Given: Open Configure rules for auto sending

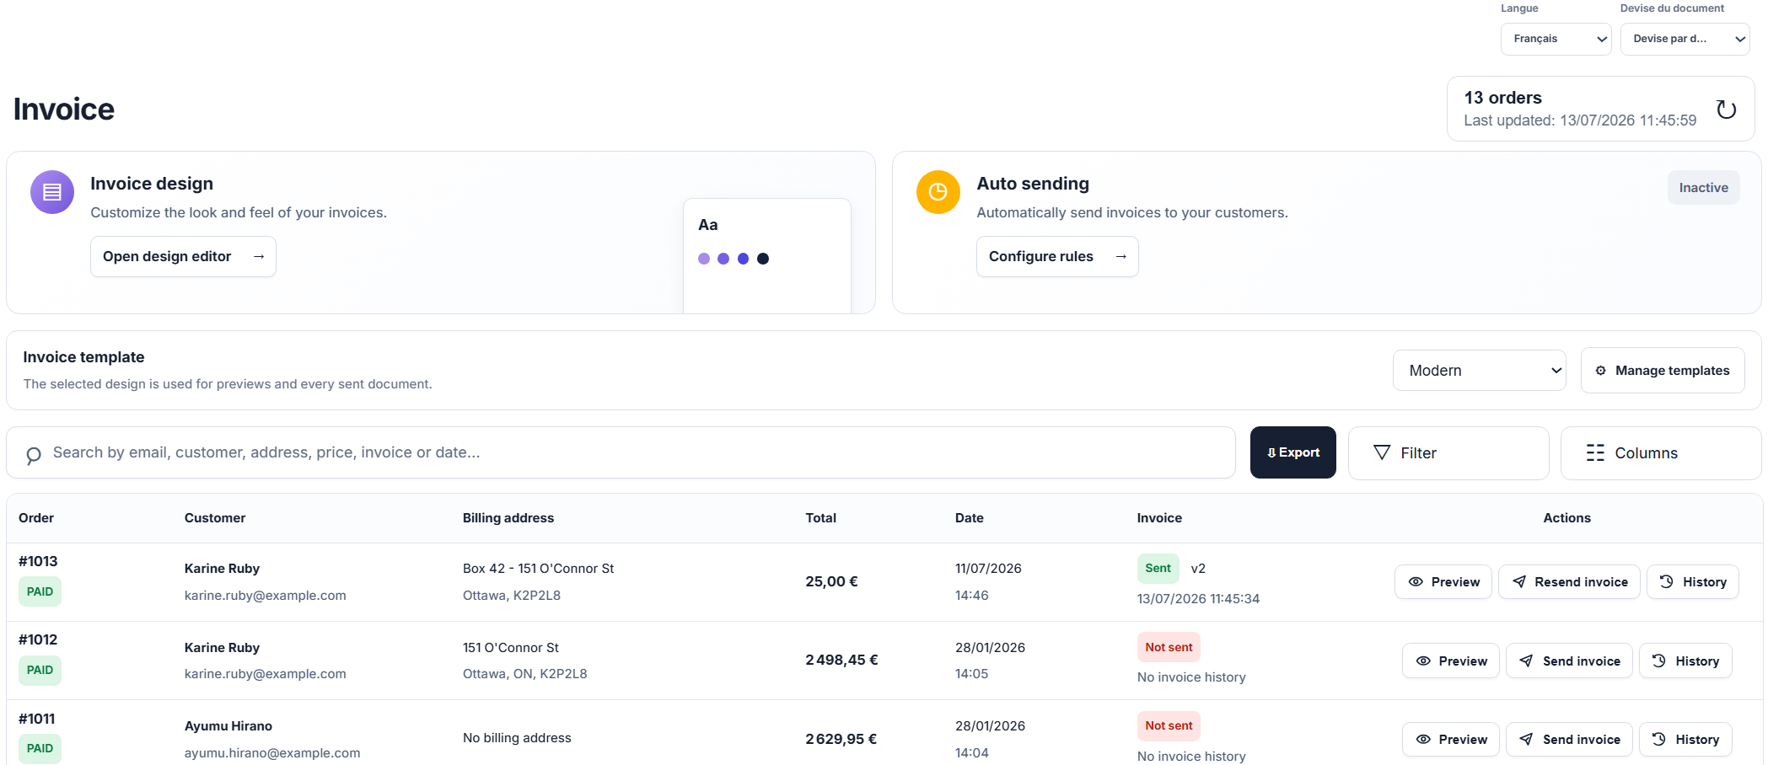Looking at the screenshot, I should pos(1057,256).
